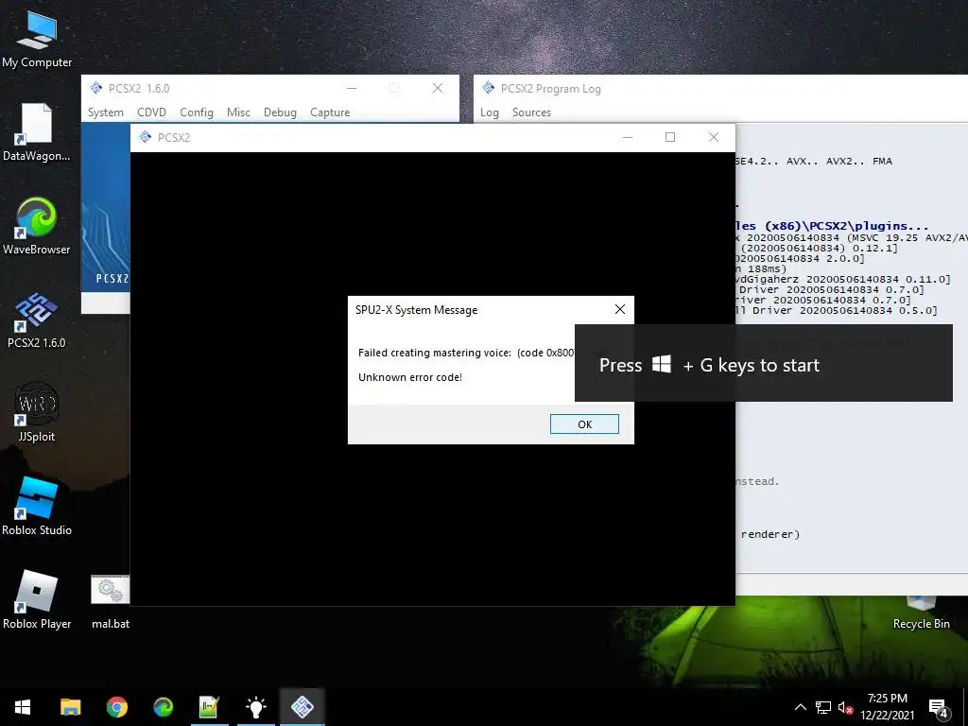Select My Computer desktop icon
Viewport: 968px width, 726px height.
point(37,39)
